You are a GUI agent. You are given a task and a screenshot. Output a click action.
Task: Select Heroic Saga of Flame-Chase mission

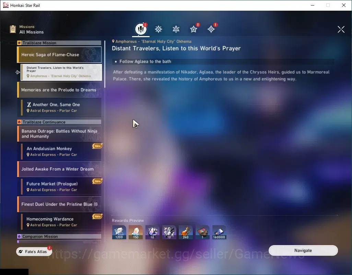(59, 55)
